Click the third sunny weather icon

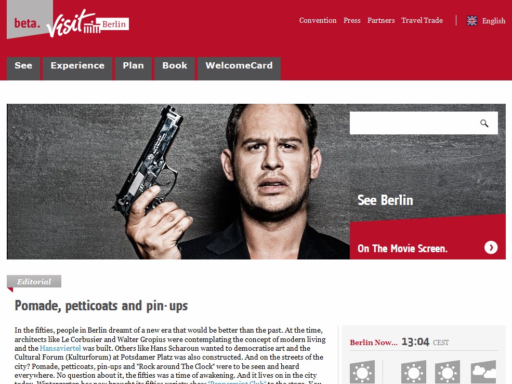point(448,372)
